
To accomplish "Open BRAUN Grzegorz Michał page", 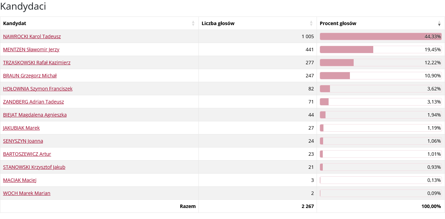I will click(30, 76).
